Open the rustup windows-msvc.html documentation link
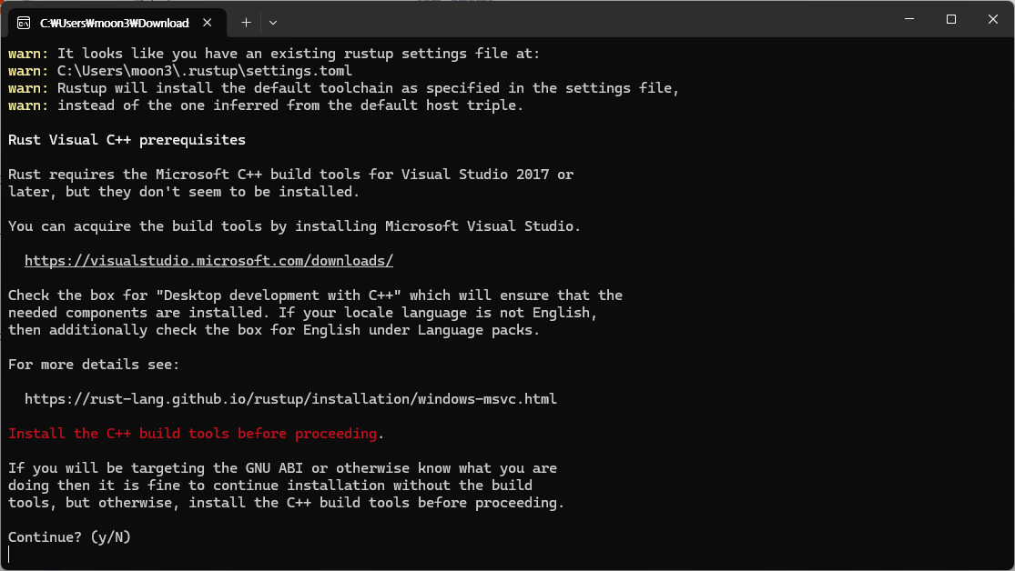The height and width of the screenshot is (571, 1015). tap(290, 399)
